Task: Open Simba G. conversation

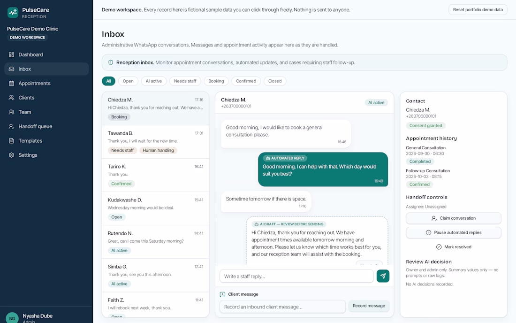Action: point(155,275)
